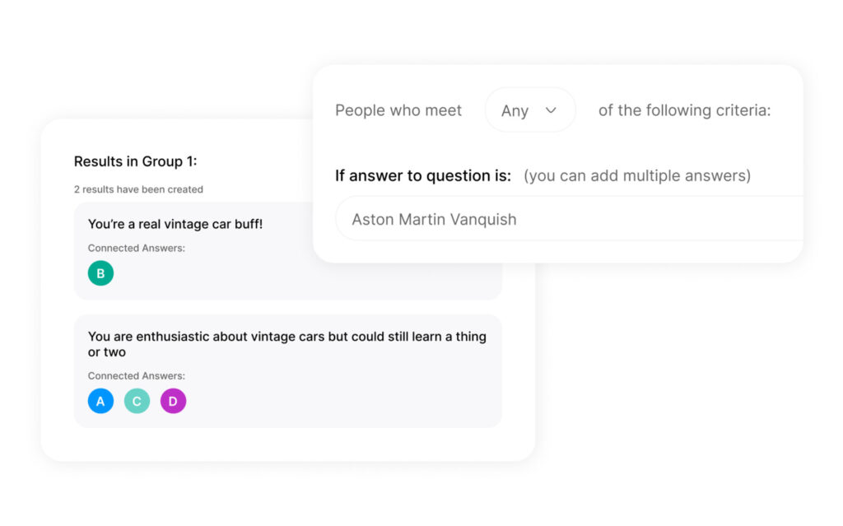Click the chevron beside Any
843x526 pixels.
coord(550,109)
